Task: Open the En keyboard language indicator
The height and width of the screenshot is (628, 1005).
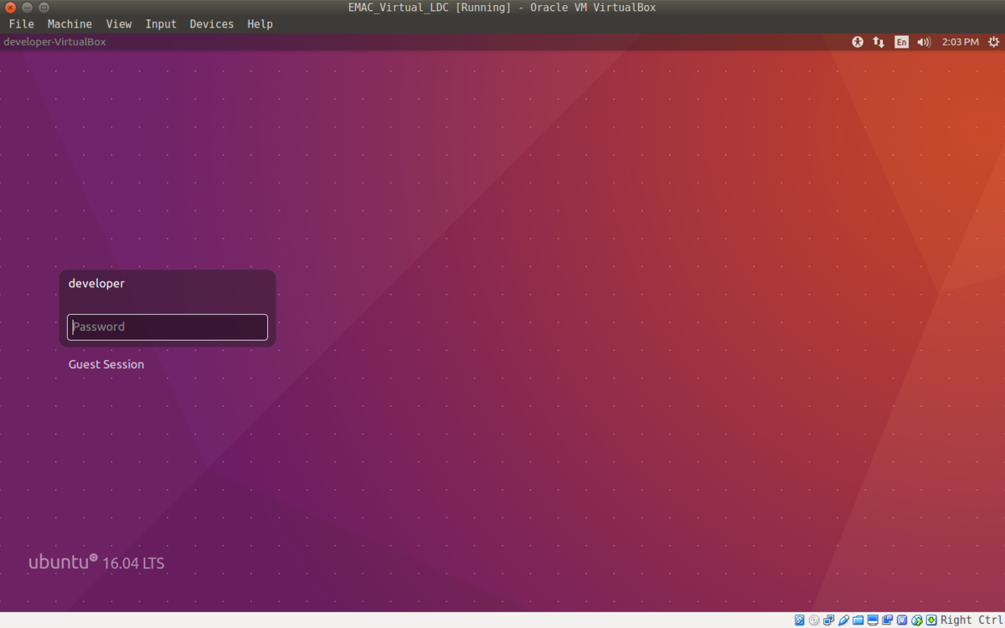Action: [x=901, y=42]
